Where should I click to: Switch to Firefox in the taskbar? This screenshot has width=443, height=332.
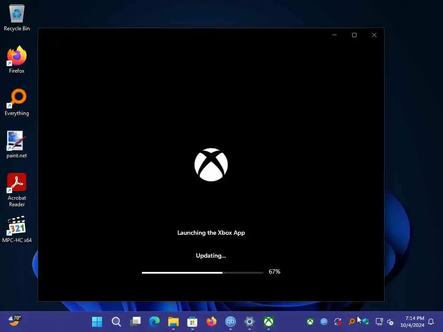211,322
